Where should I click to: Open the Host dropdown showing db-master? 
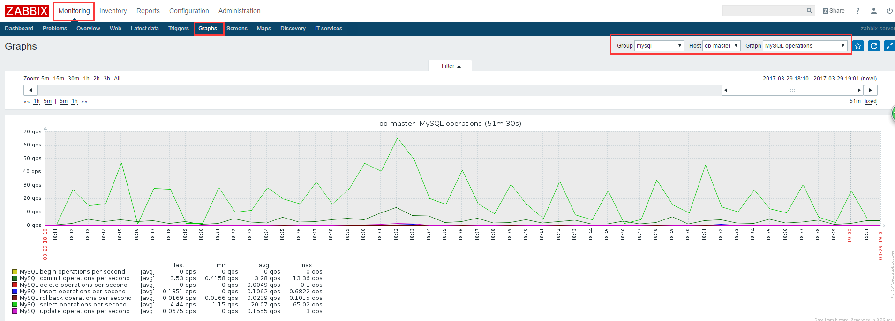tap(721, 46)
